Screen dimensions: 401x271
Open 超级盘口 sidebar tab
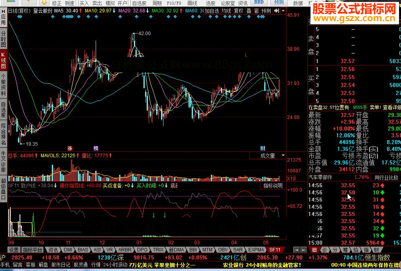coord(3,189)
